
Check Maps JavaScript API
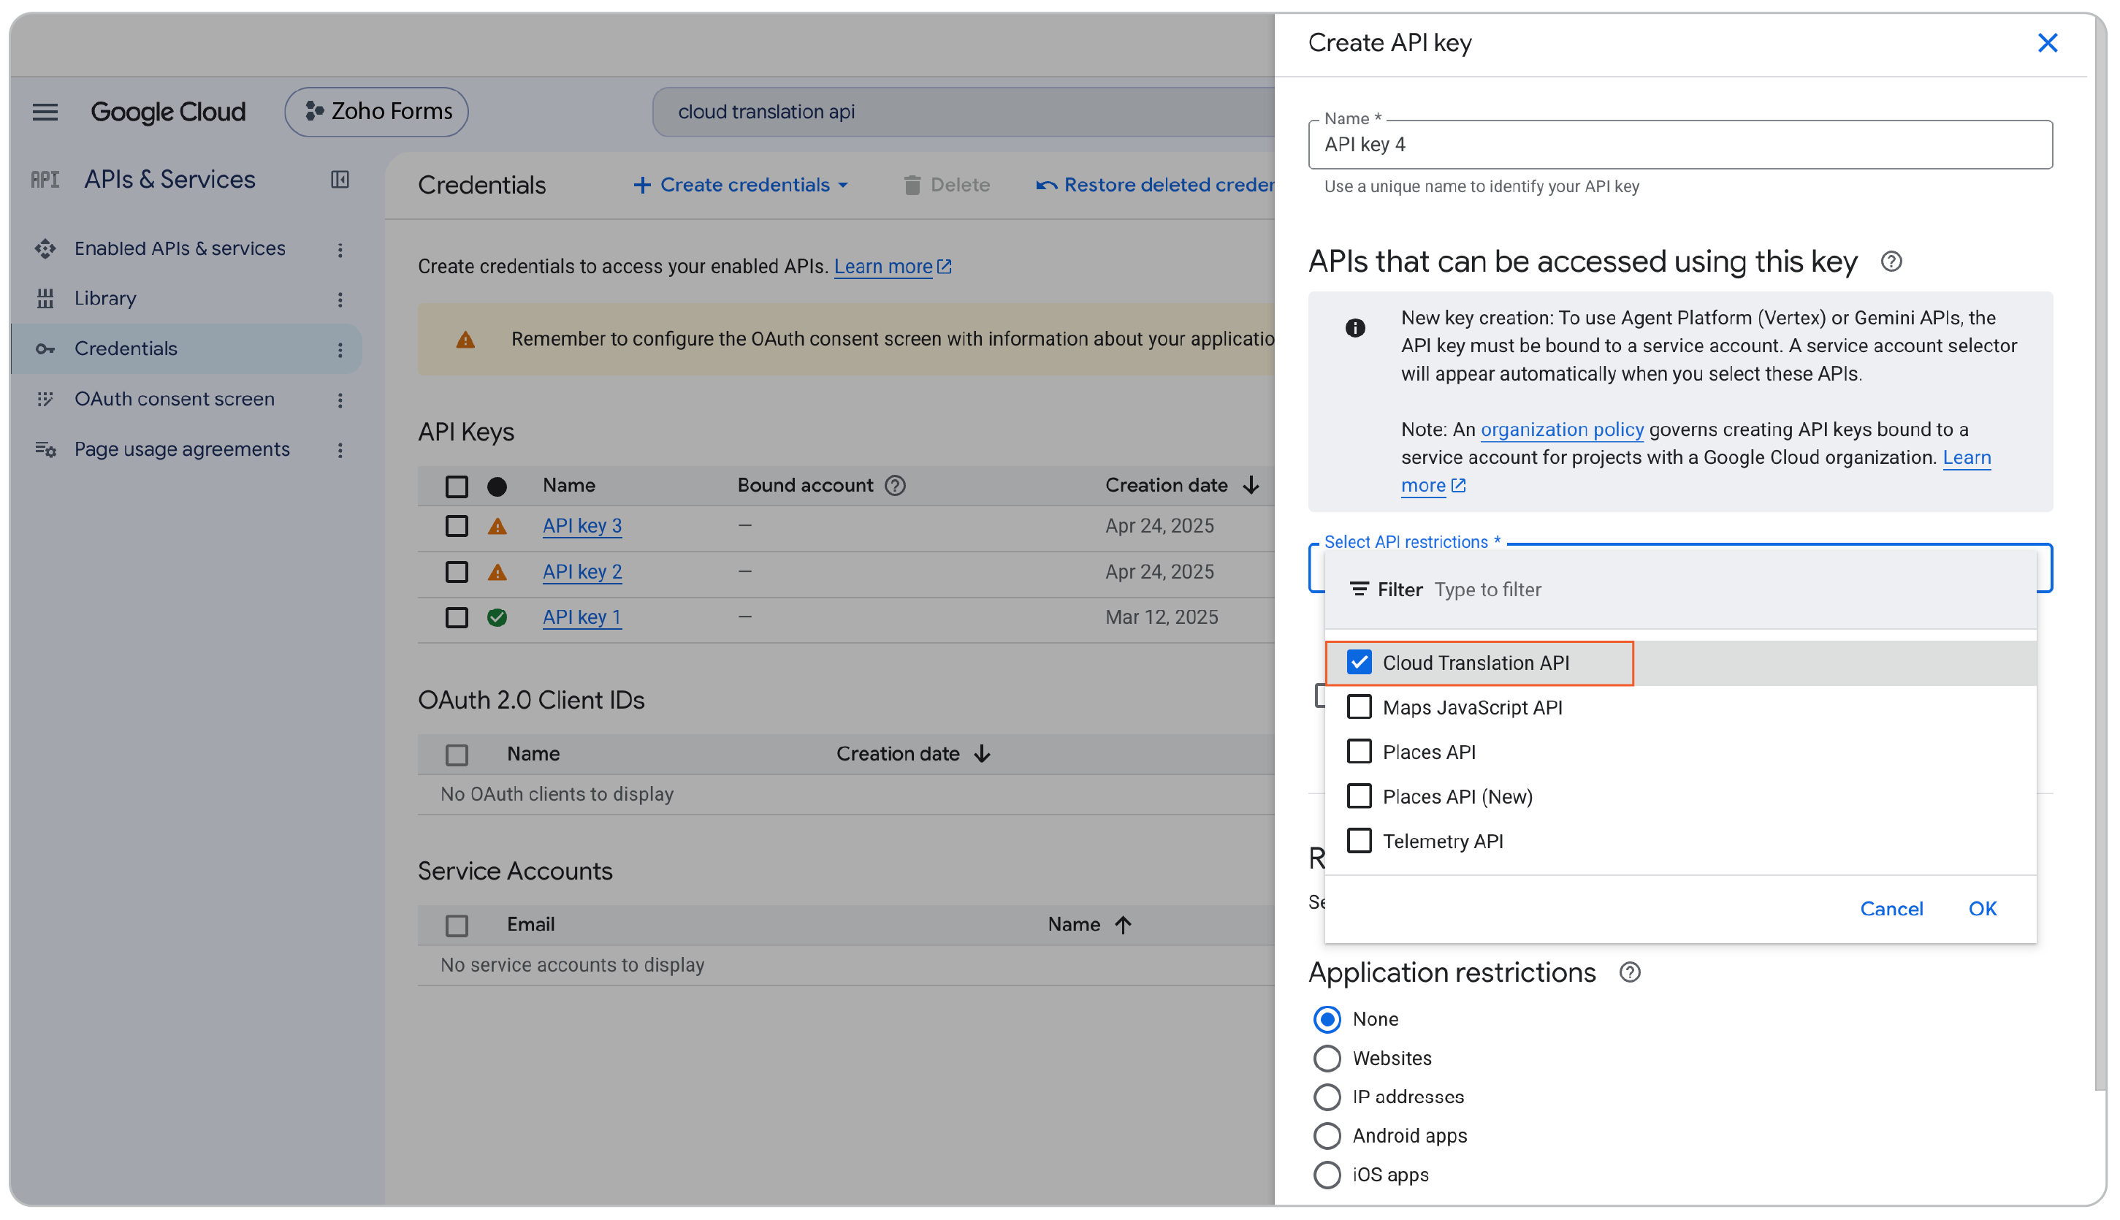coord(1359,706)
